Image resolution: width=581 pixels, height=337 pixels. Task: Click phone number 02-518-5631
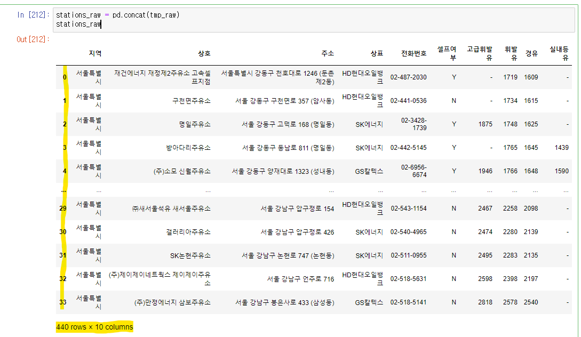point(408,279)
